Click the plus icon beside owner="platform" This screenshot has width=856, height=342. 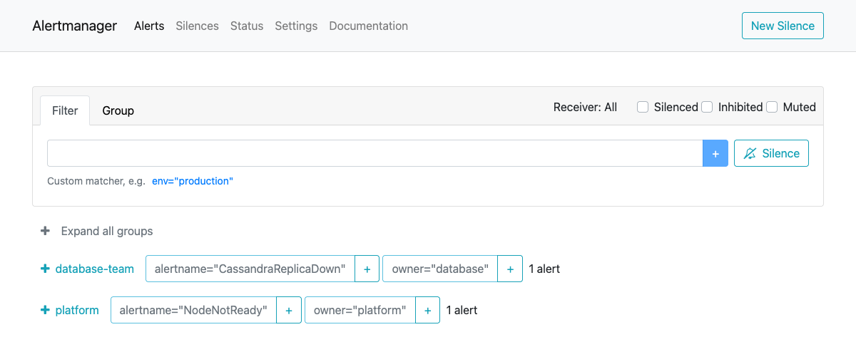pyautogui.click(x=427, y=311)
